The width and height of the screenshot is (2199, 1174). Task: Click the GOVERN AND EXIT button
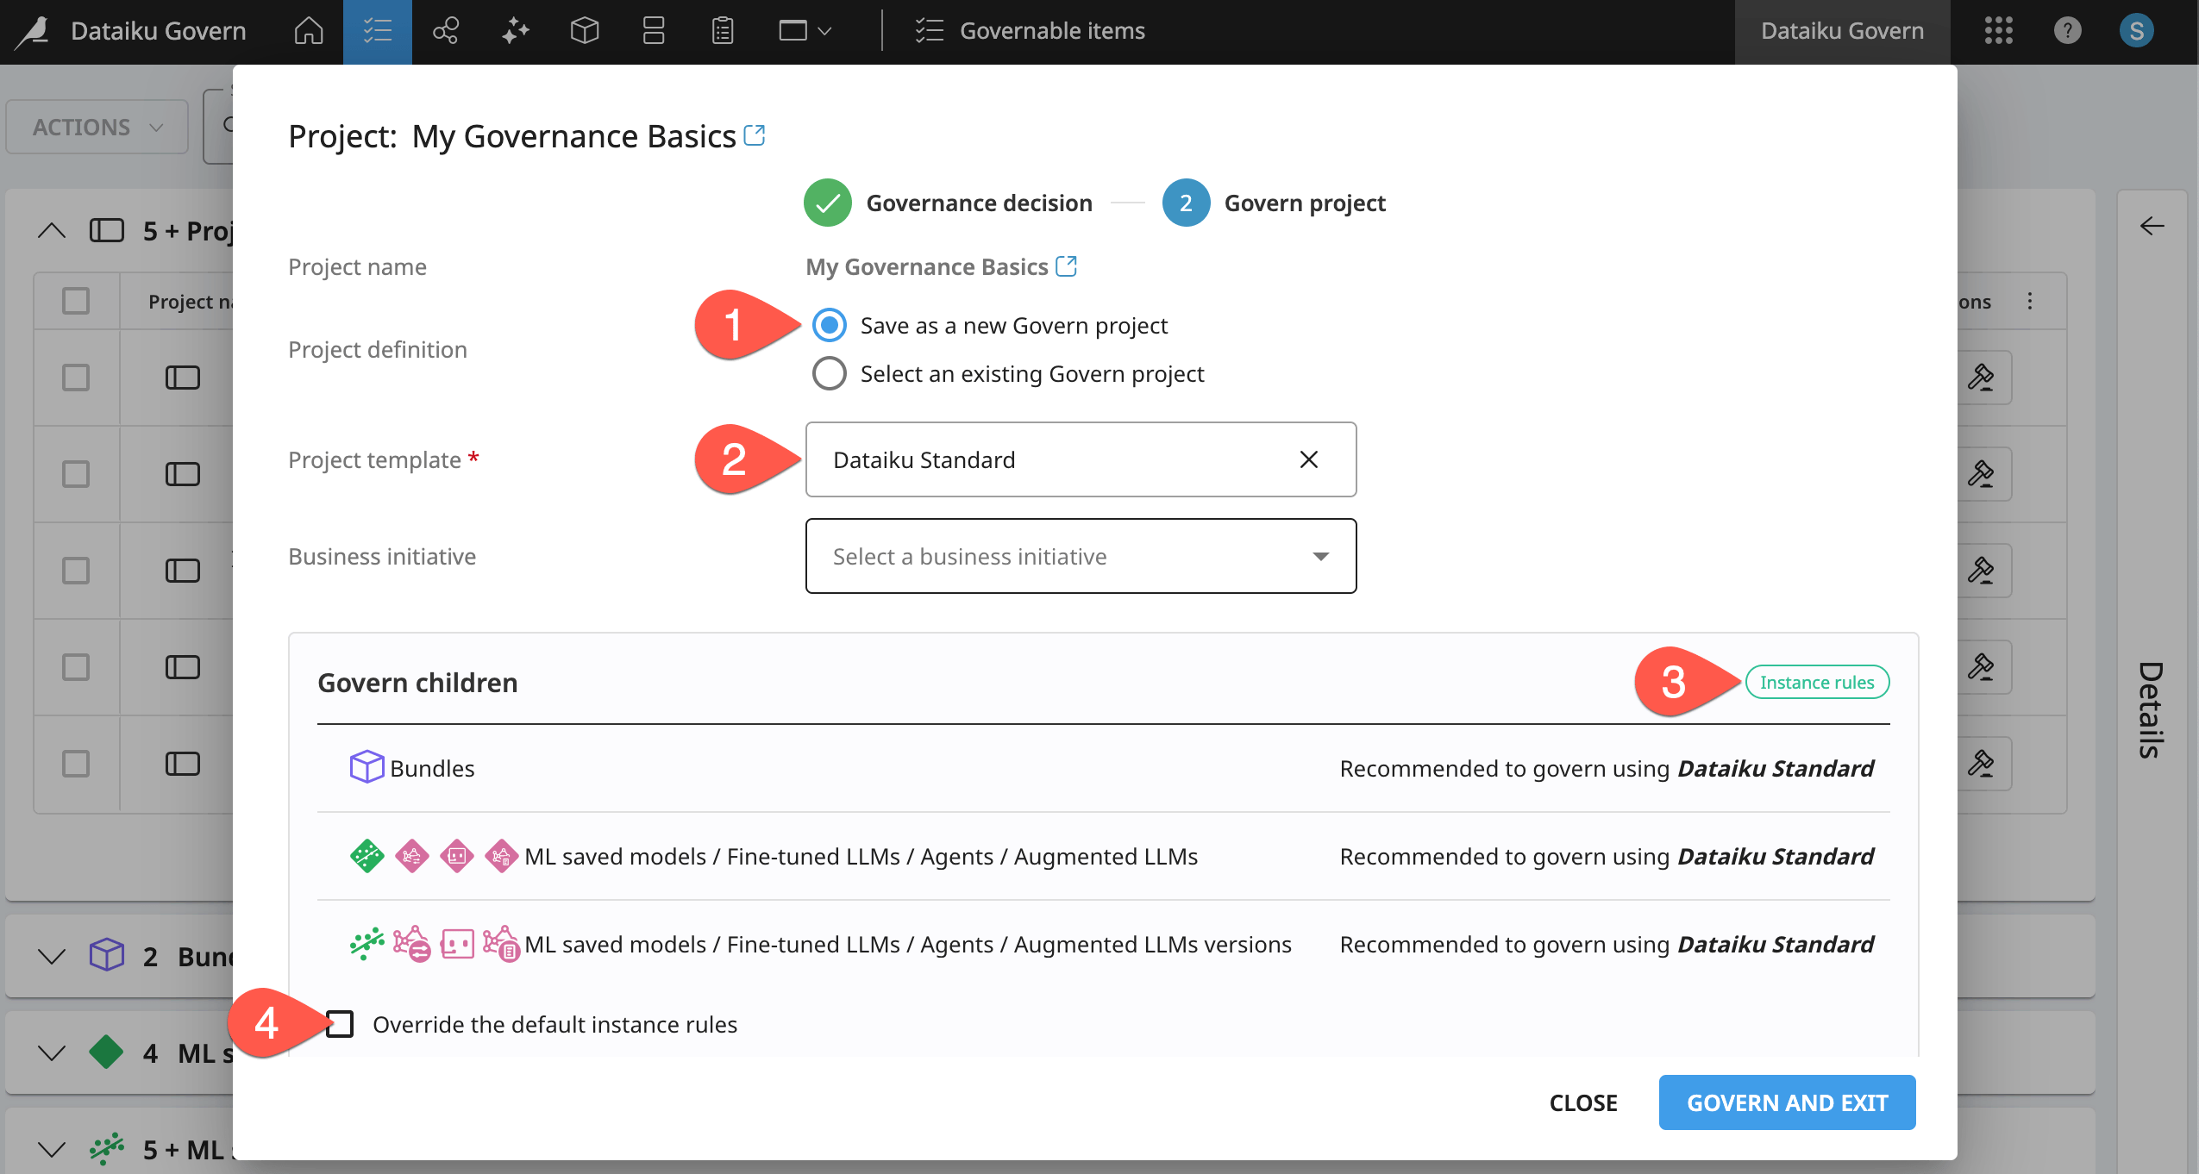[1787, 1102]
